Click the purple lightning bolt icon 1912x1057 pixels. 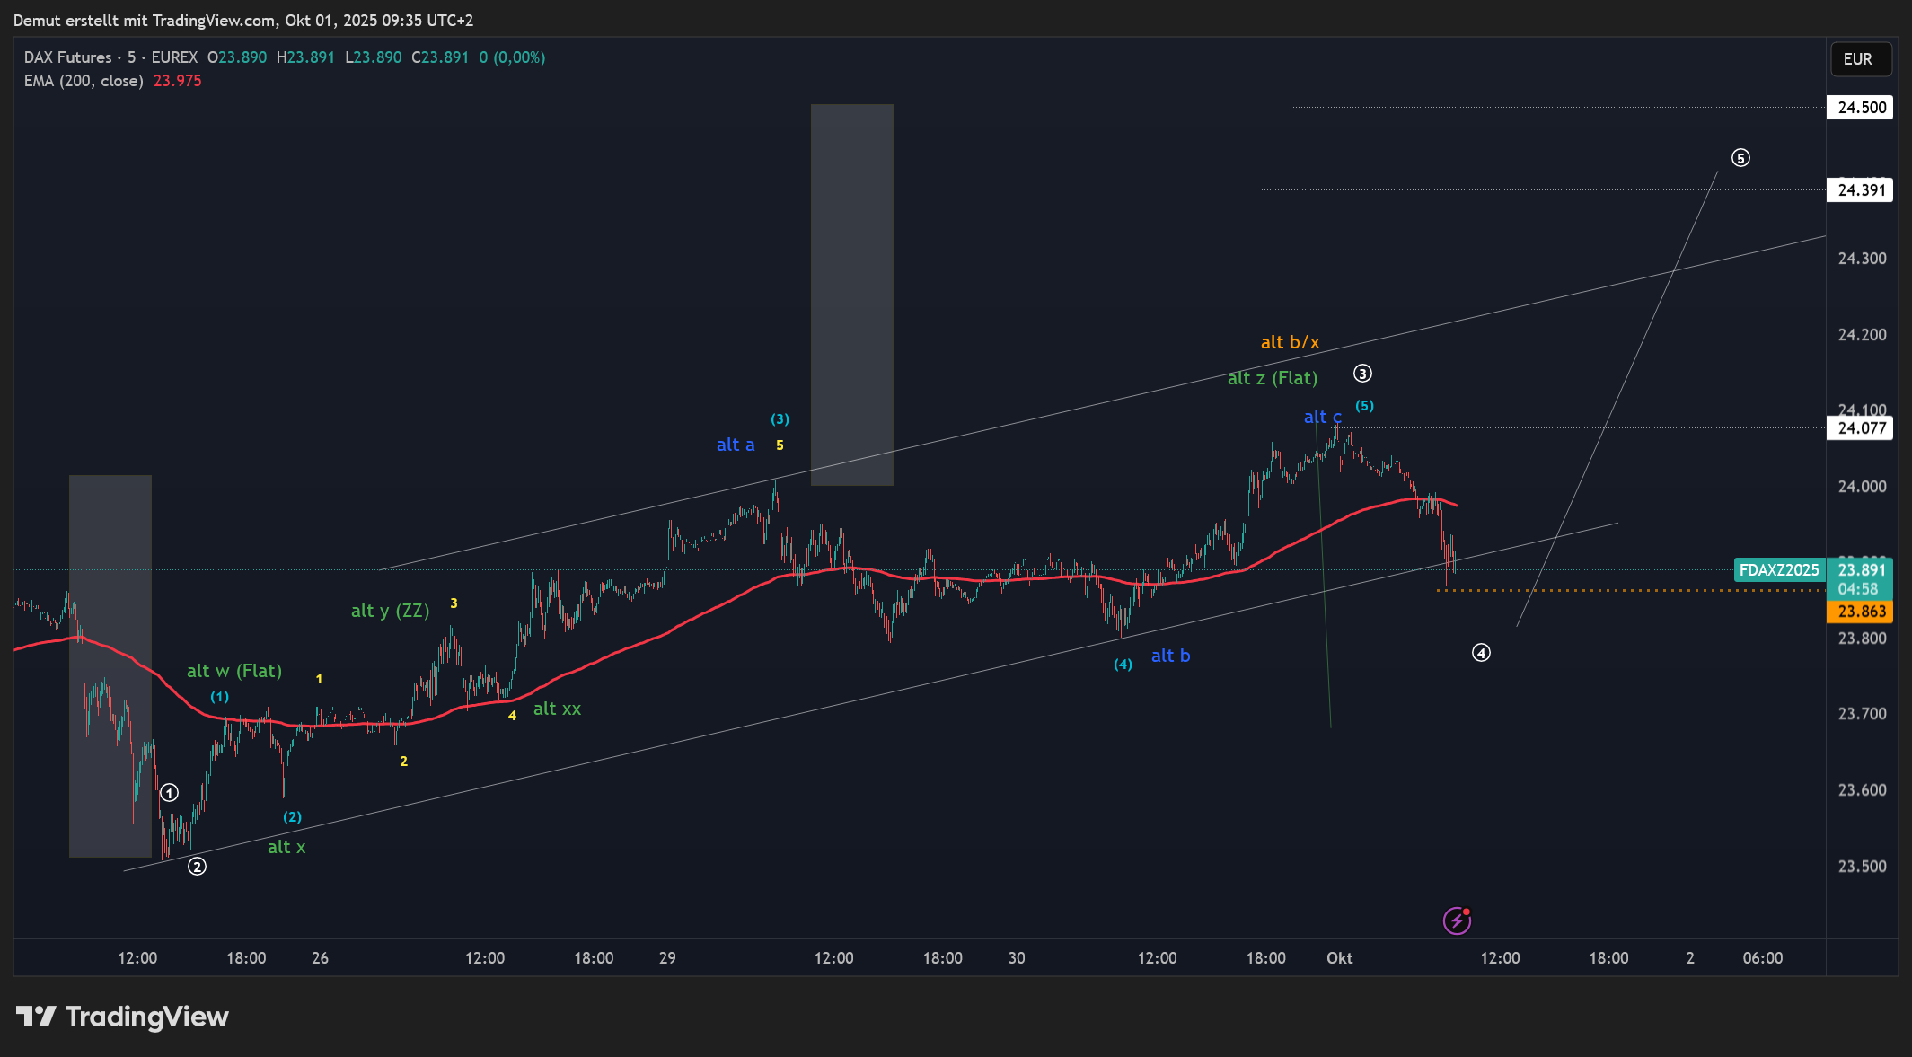click(x=1456, y=920)
